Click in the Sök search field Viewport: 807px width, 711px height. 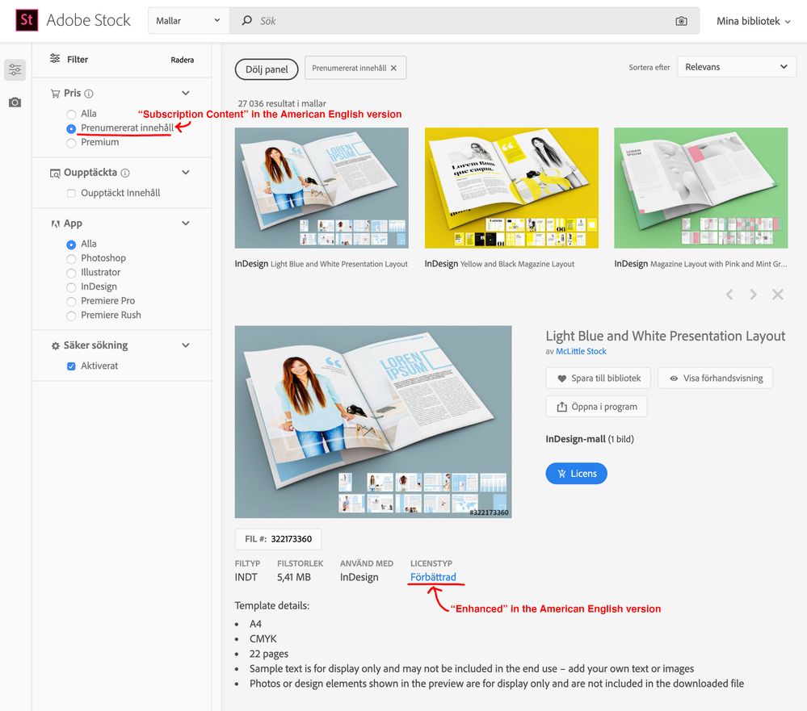click(463, 20)
